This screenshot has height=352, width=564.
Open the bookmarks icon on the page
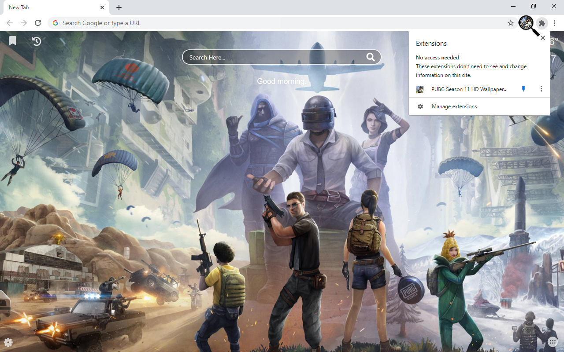(x=13, y=41)
